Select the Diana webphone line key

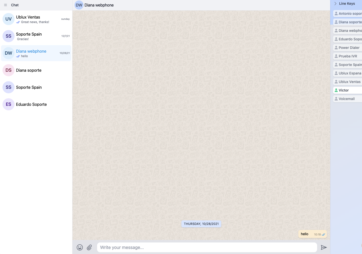(x=348, y=31)
